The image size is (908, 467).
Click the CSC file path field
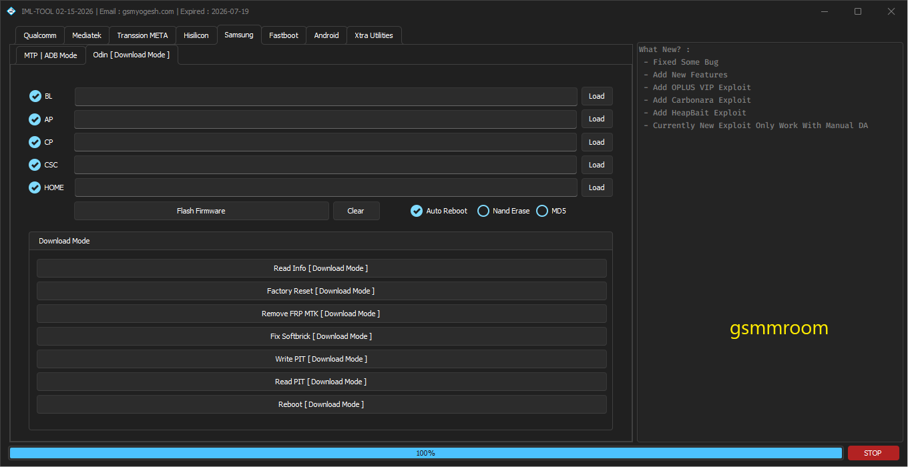coord(326,165)
